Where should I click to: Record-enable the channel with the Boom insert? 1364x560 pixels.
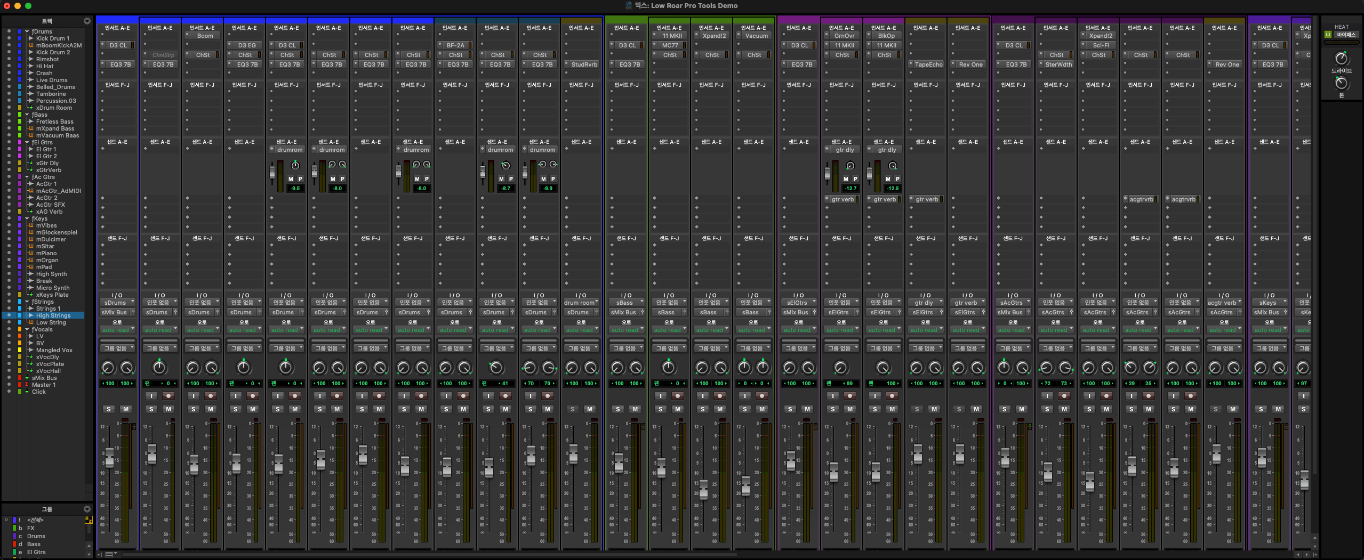(x=211, y=396)
